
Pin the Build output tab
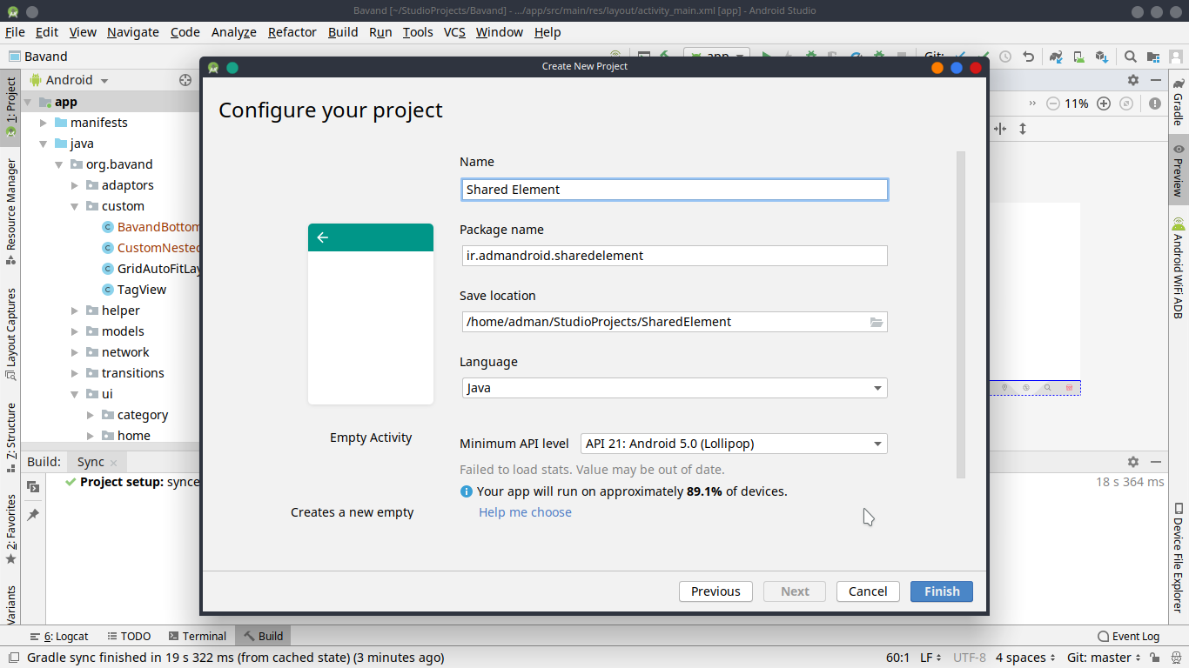pos(33,515)
